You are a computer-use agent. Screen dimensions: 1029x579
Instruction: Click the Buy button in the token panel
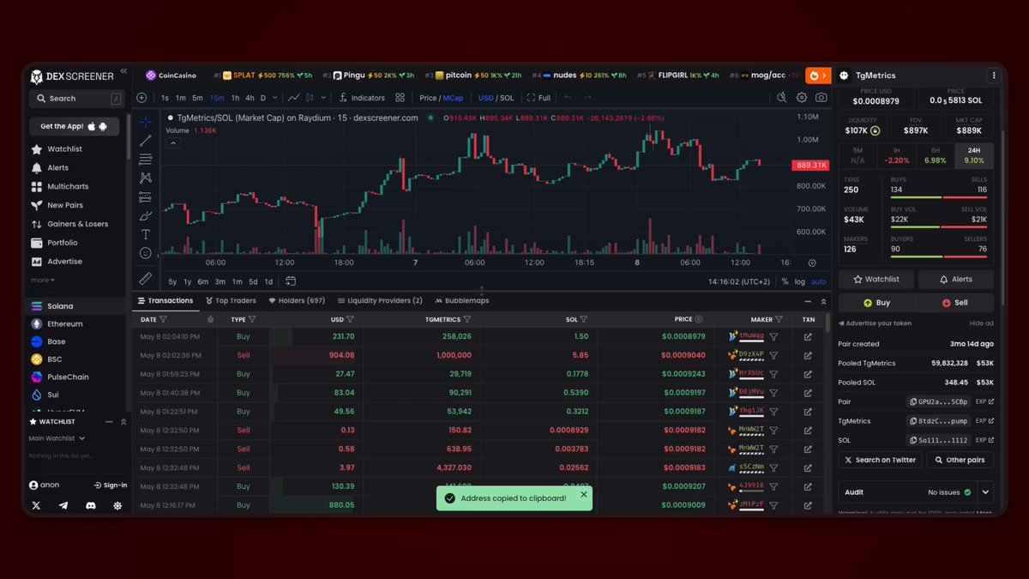(x=876, y=303)
